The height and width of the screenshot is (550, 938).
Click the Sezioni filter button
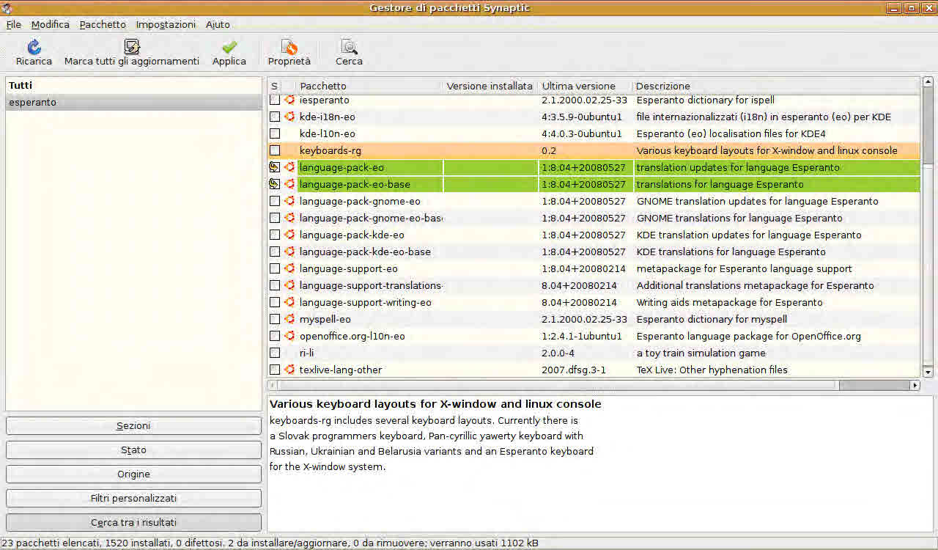coord(133,426)
